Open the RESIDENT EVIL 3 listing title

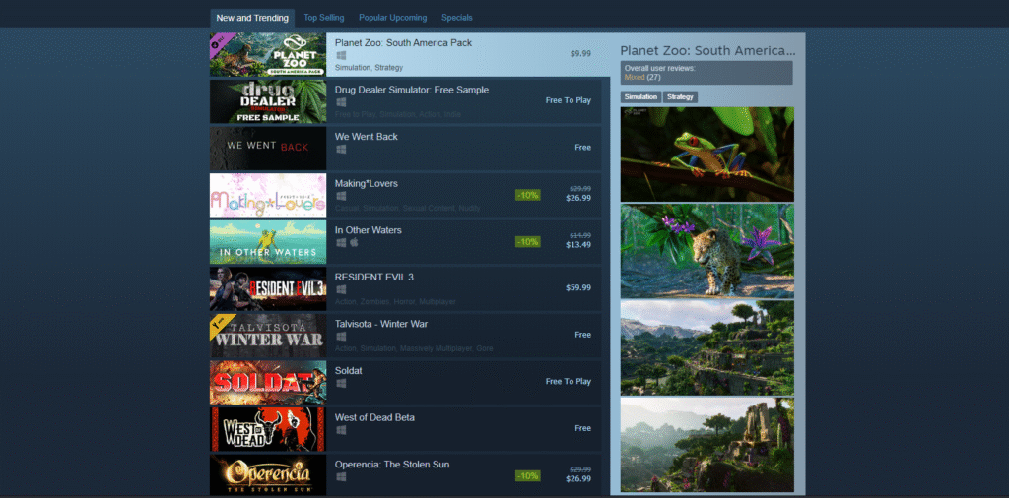[x=374, y=277]
